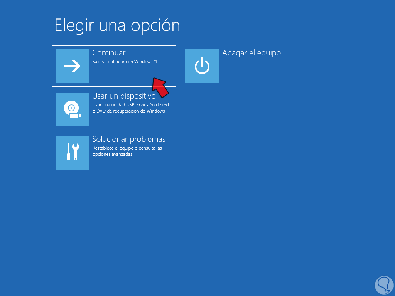Click the red arrow pointer annotation
This screenshot has height=296, width=395.
click(160, 87)
